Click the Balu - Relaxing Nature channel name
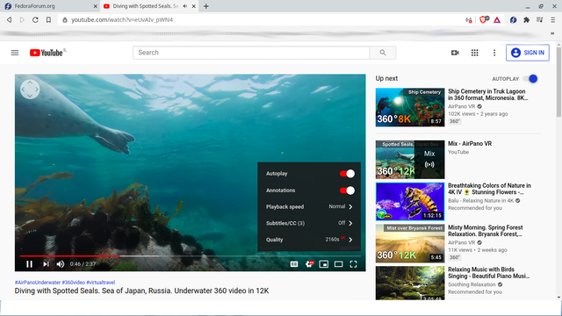 480,201
